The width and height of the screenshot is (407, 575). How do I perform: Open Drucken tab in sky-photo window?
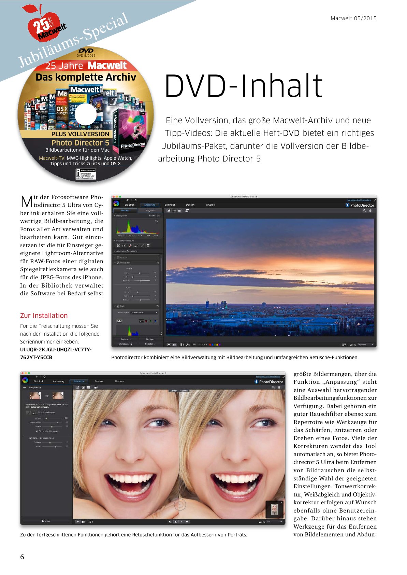click(210, 205)
